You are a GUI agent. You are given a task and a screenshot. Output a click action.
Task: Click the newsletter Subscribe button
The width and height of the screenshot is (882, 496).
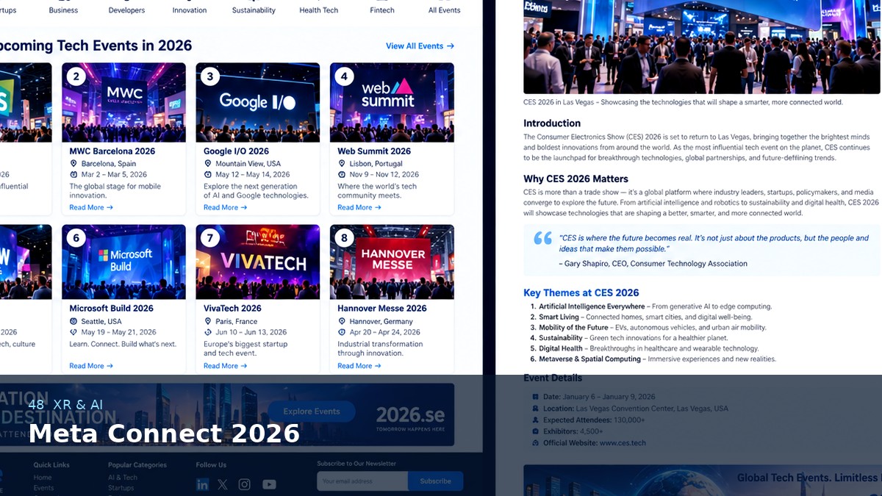click(x=435, y=481)
